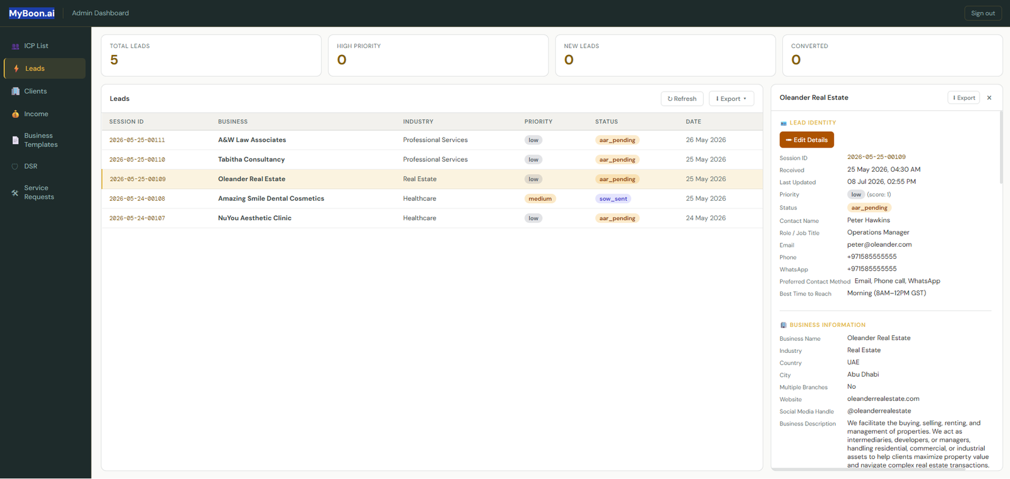The width and height of the screenshot is (1010, 479).
Task: Click the Status column header
Action: (x=607, y=122)
